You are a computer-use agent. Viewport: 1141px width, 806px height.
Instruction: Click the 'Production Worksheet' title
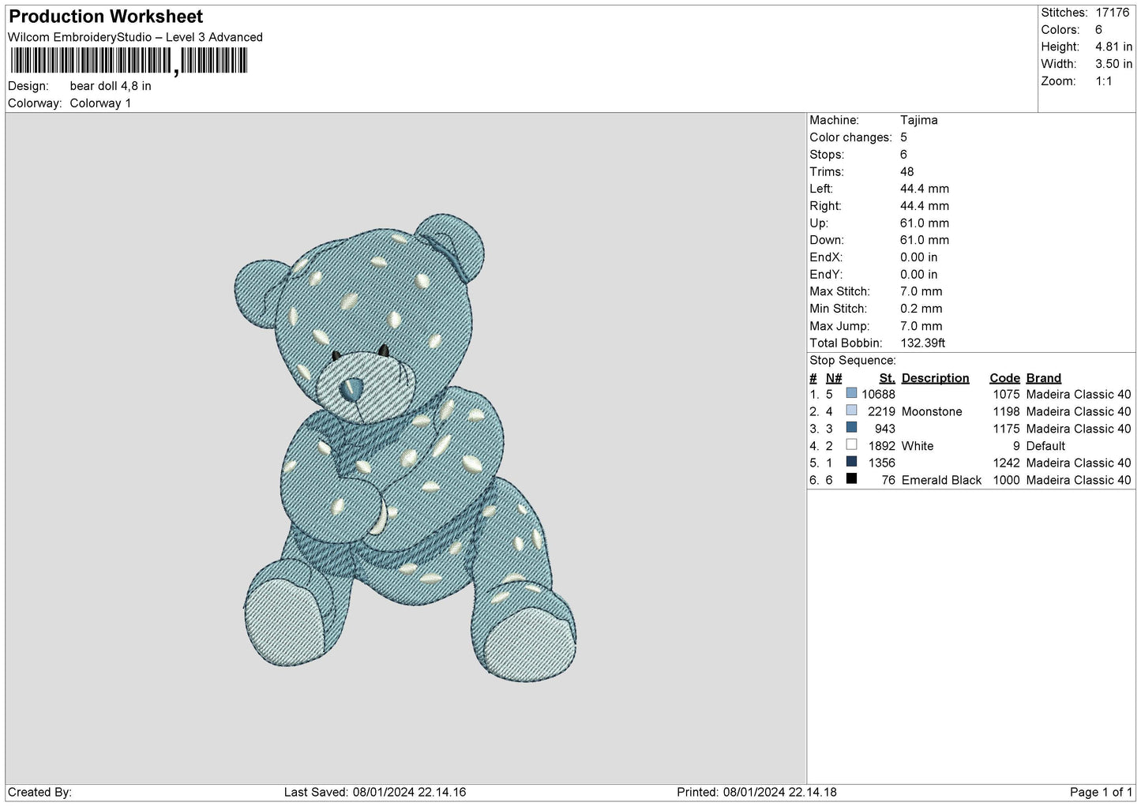click(106, 17)
